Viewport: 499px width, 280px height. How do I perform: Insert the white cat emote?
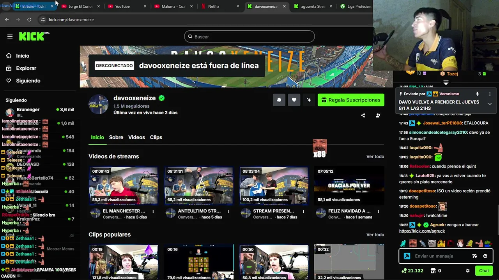pos(432,243)
